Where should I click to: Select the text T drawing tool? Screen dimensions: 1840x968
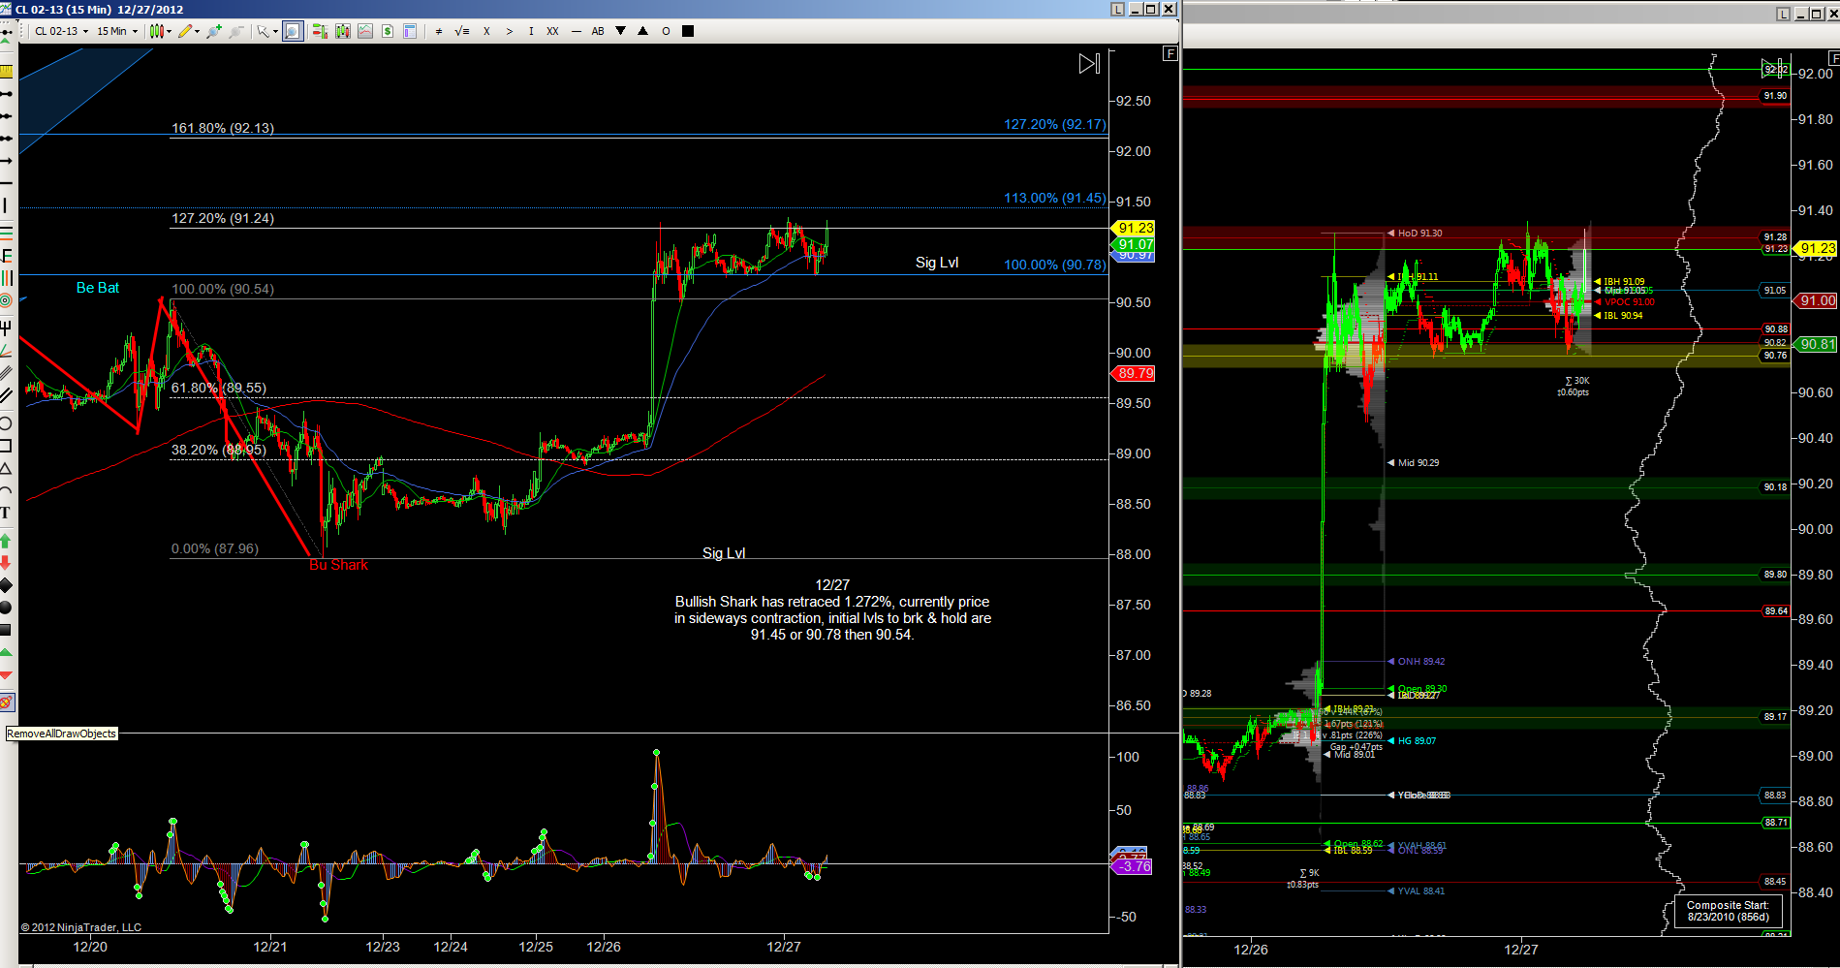click(x=6, y=513)
